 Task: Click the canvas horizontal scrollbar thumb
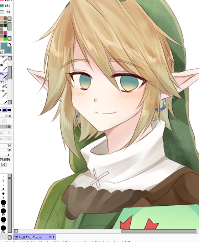click(x=159, y=231)
